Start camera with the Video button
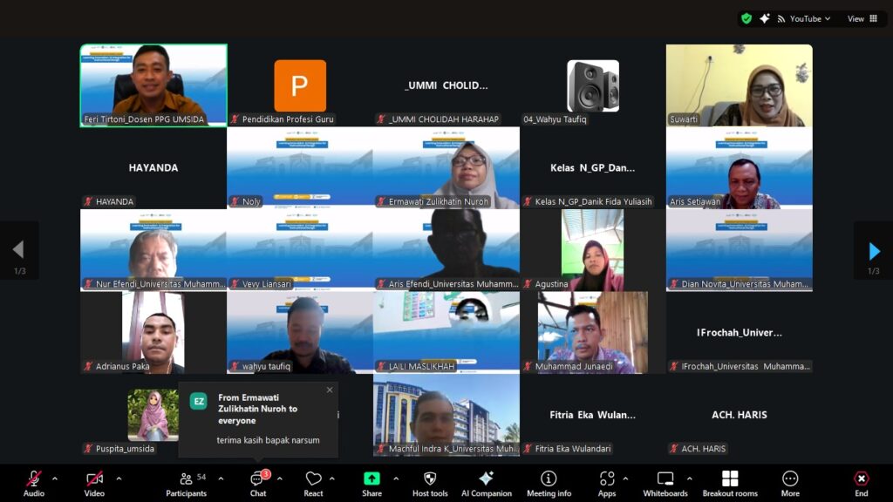Viewport: 893px width, 502px height. pyautogui.click(x=94, y=482)
